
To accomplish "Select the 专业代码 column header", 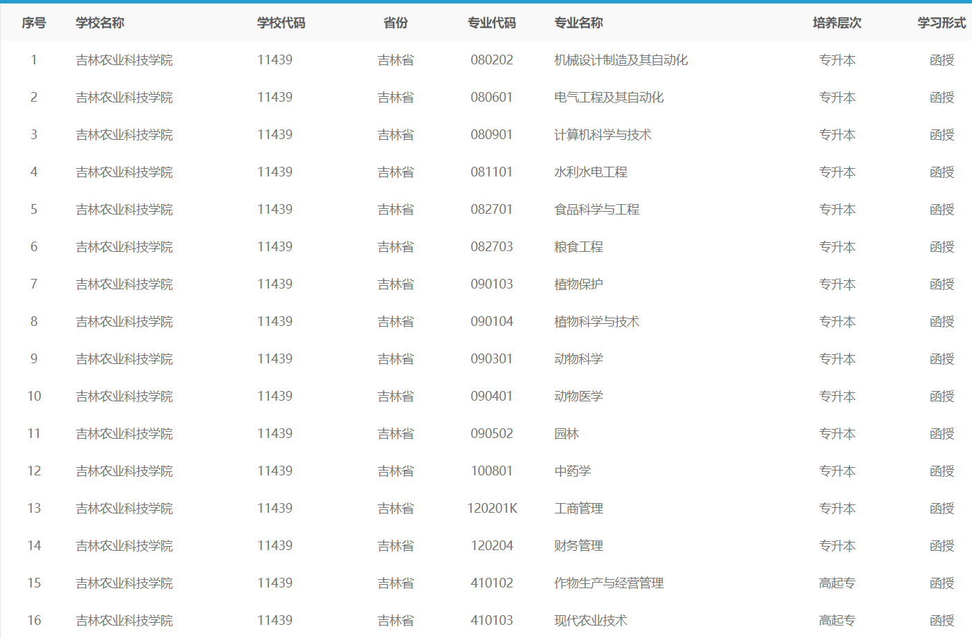I will click(492, 23).
